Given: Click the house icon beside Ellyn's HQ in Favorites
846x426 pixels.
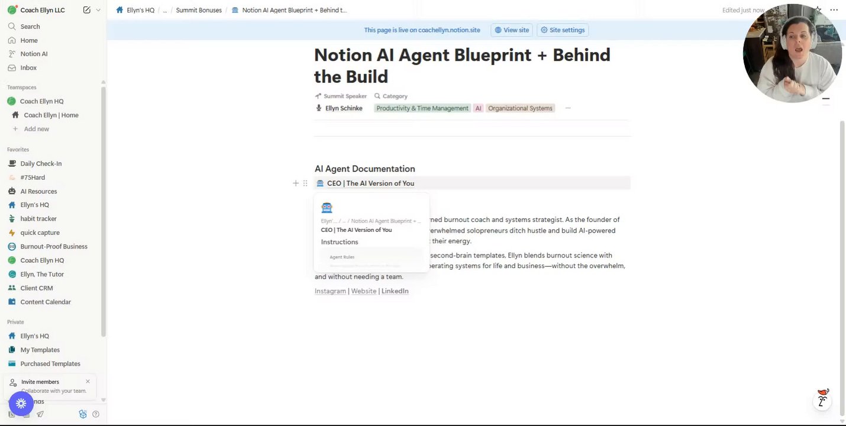Looking at the screenshot, I should pos(12,205).
